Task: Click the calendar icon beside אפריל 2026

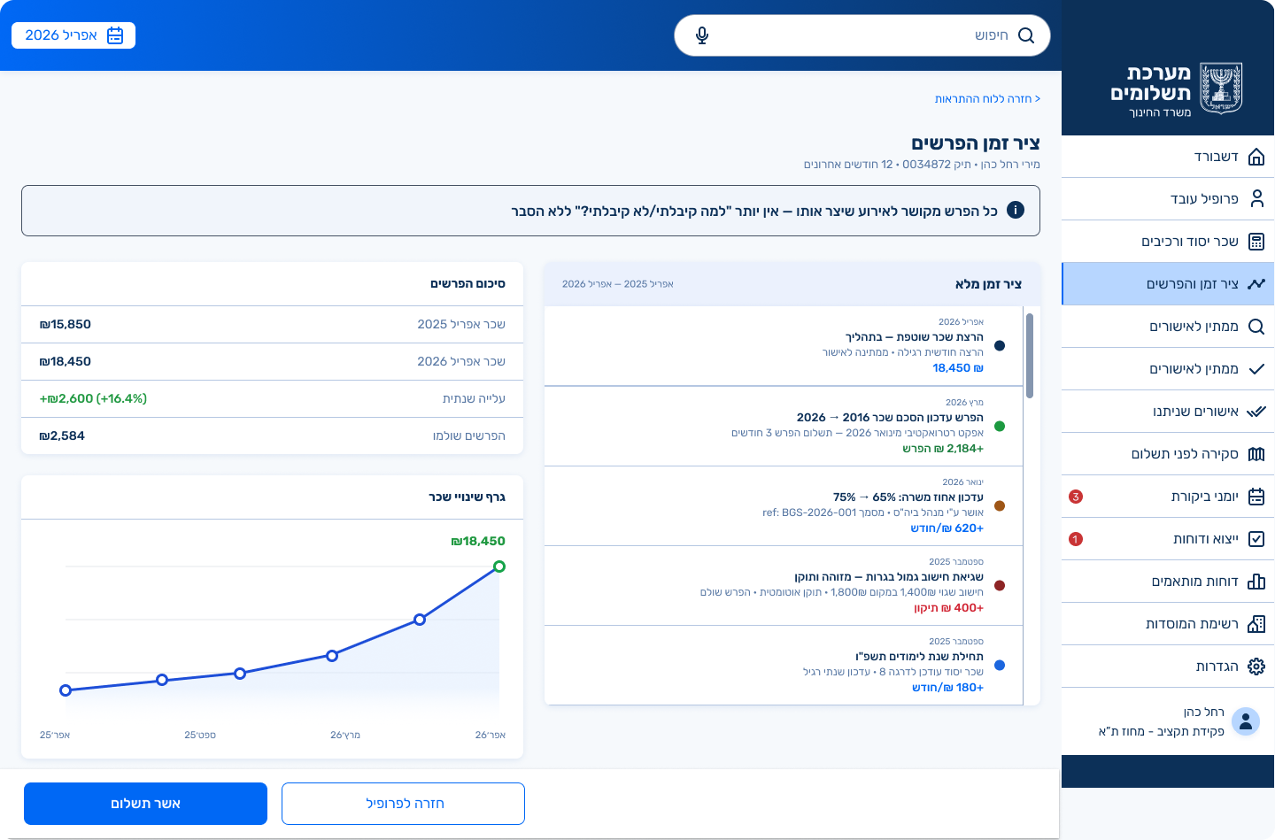Action: [115, 35]
